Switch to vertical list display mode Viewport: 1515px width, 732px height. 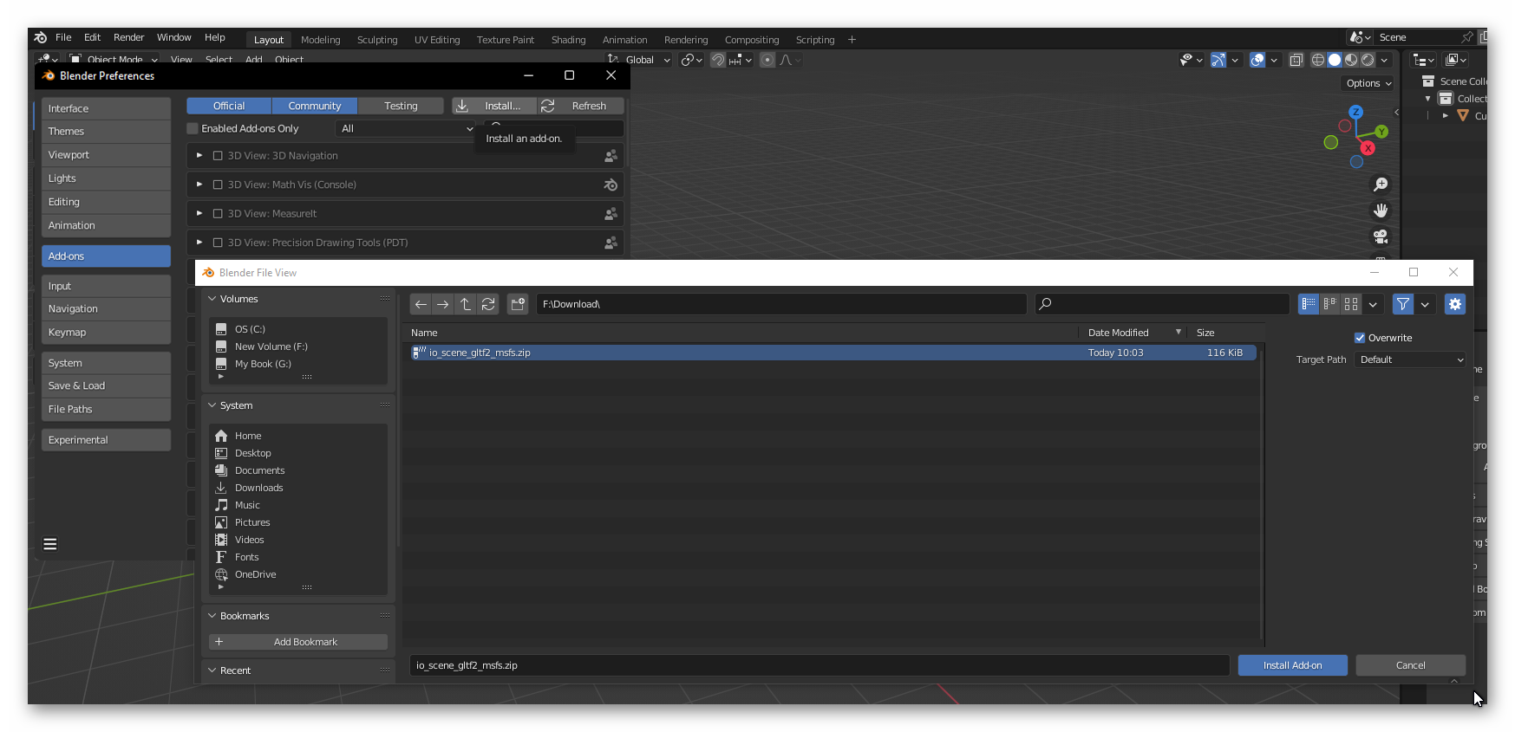[1309, 304]
